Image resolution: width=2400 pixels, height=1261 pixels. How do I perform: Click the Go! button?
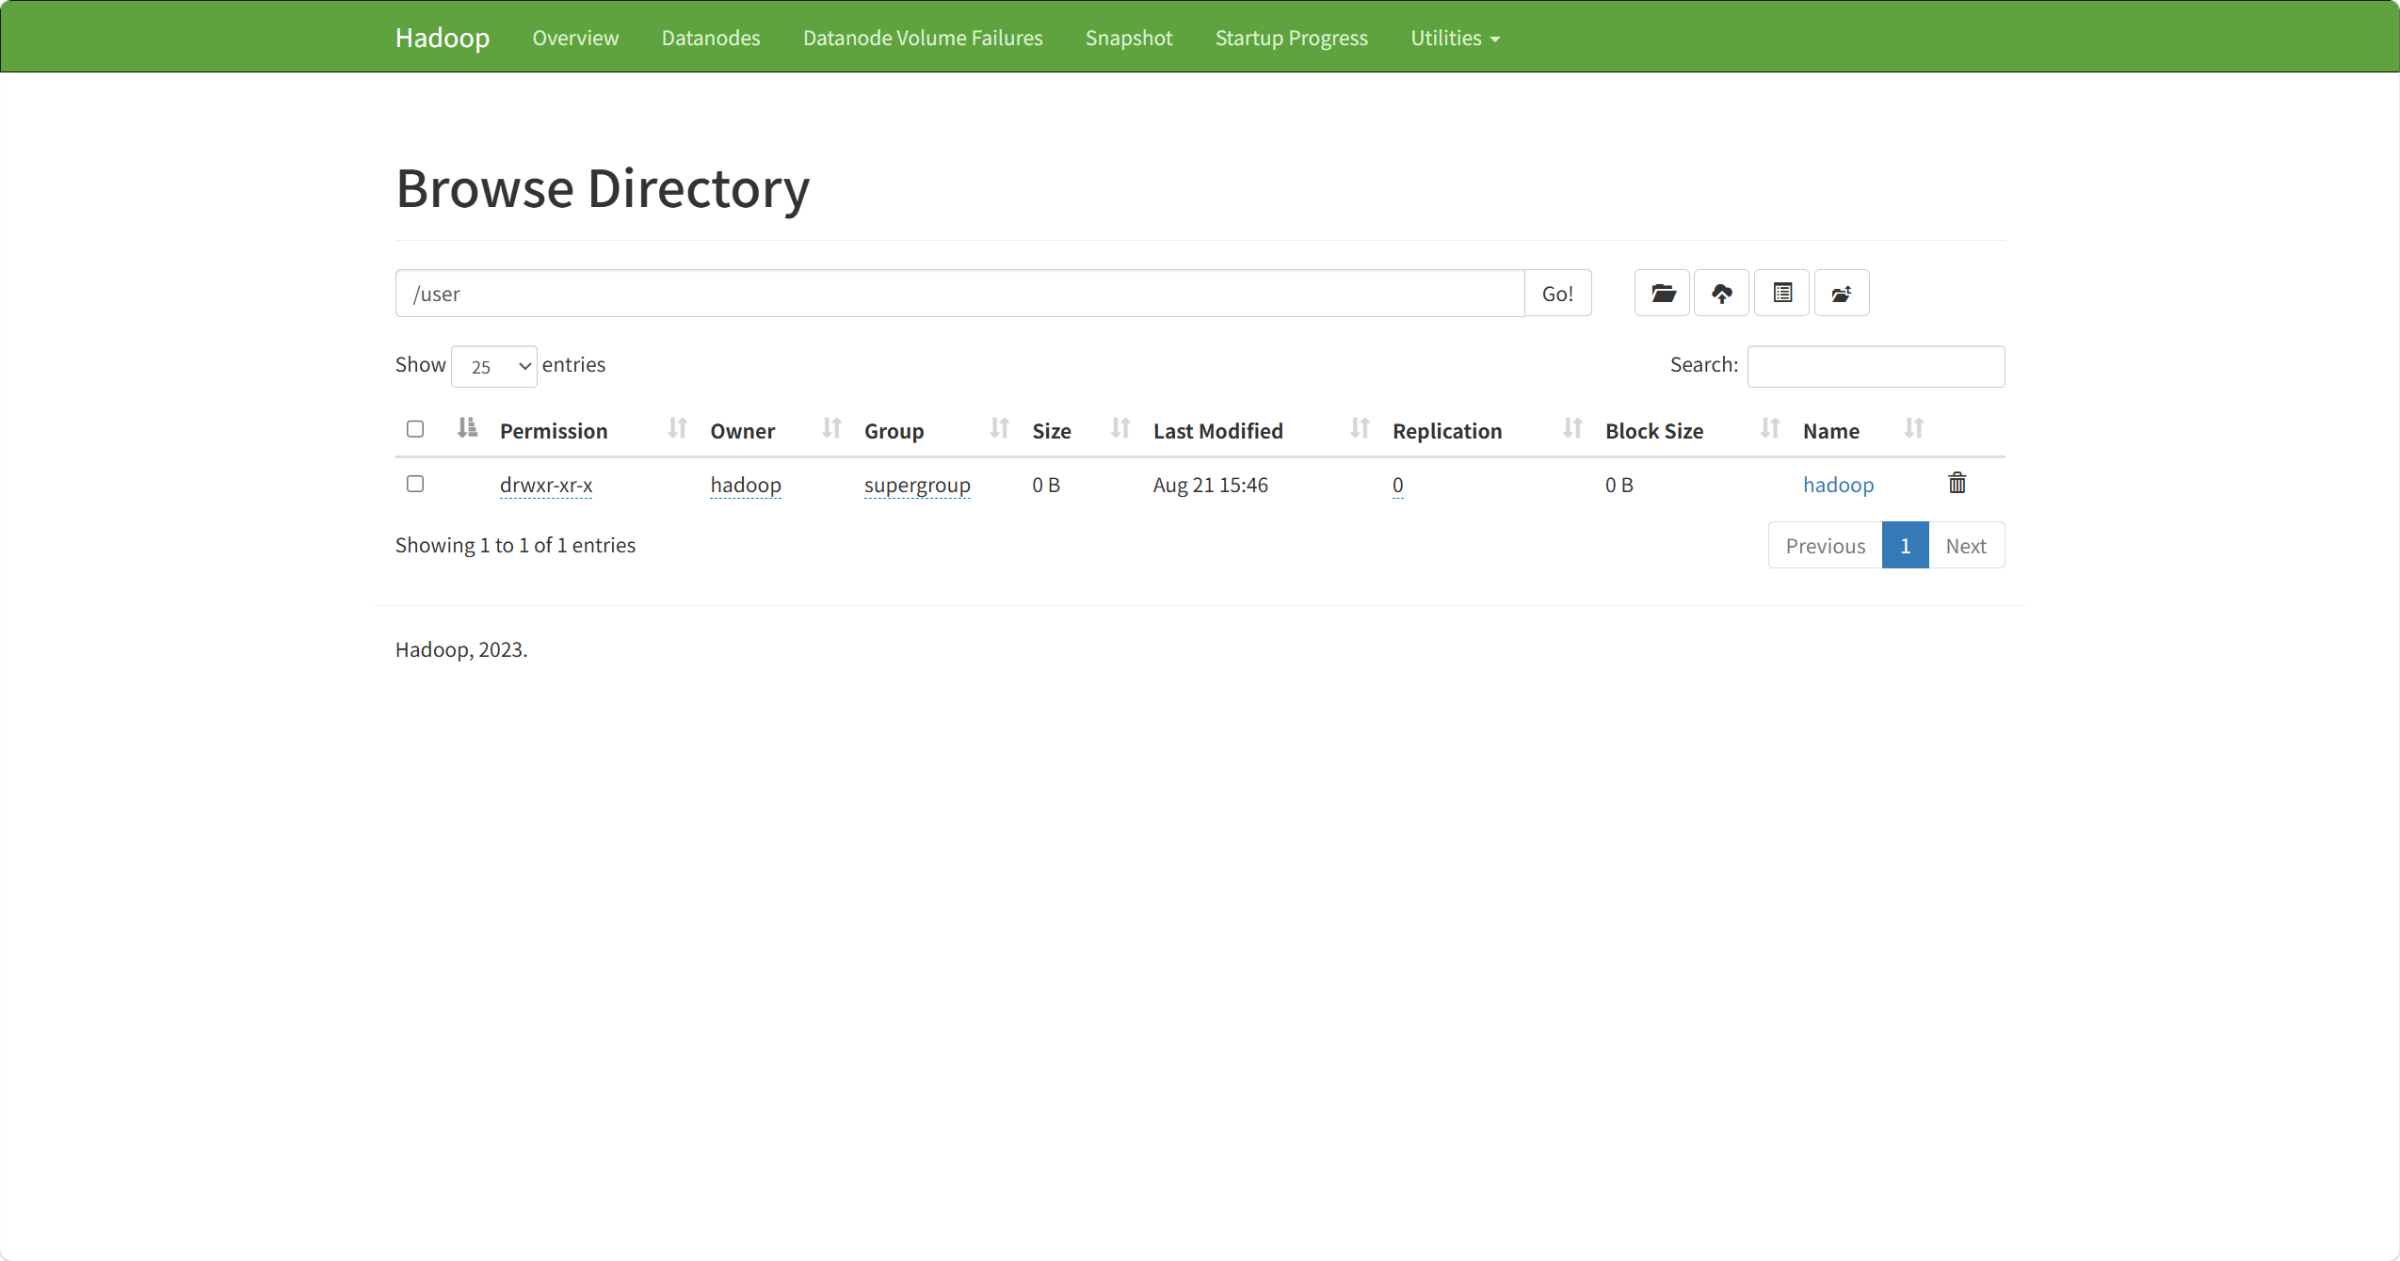[x=1557, y=294]
